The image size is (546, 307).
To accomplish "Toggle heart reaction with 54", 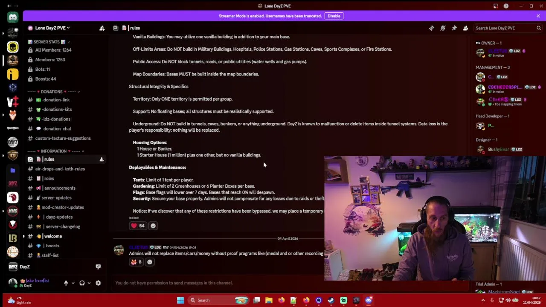I will (138, 226).
